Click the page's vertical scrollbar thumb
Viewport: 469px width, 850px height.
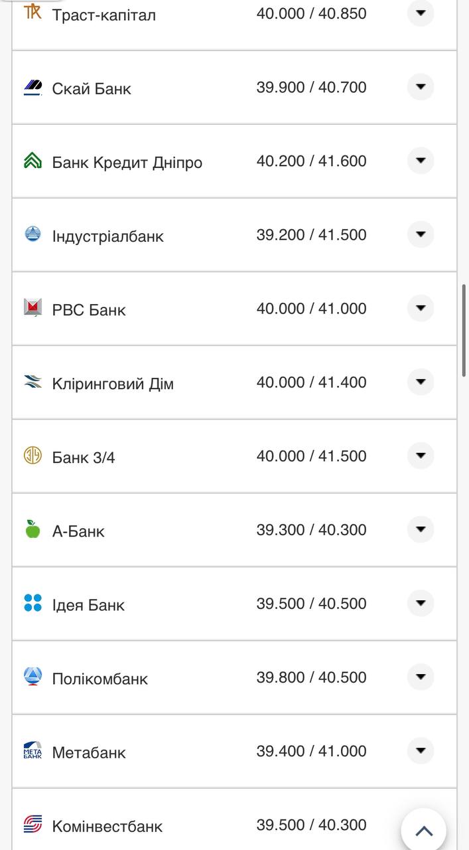[x=464, y=331]
